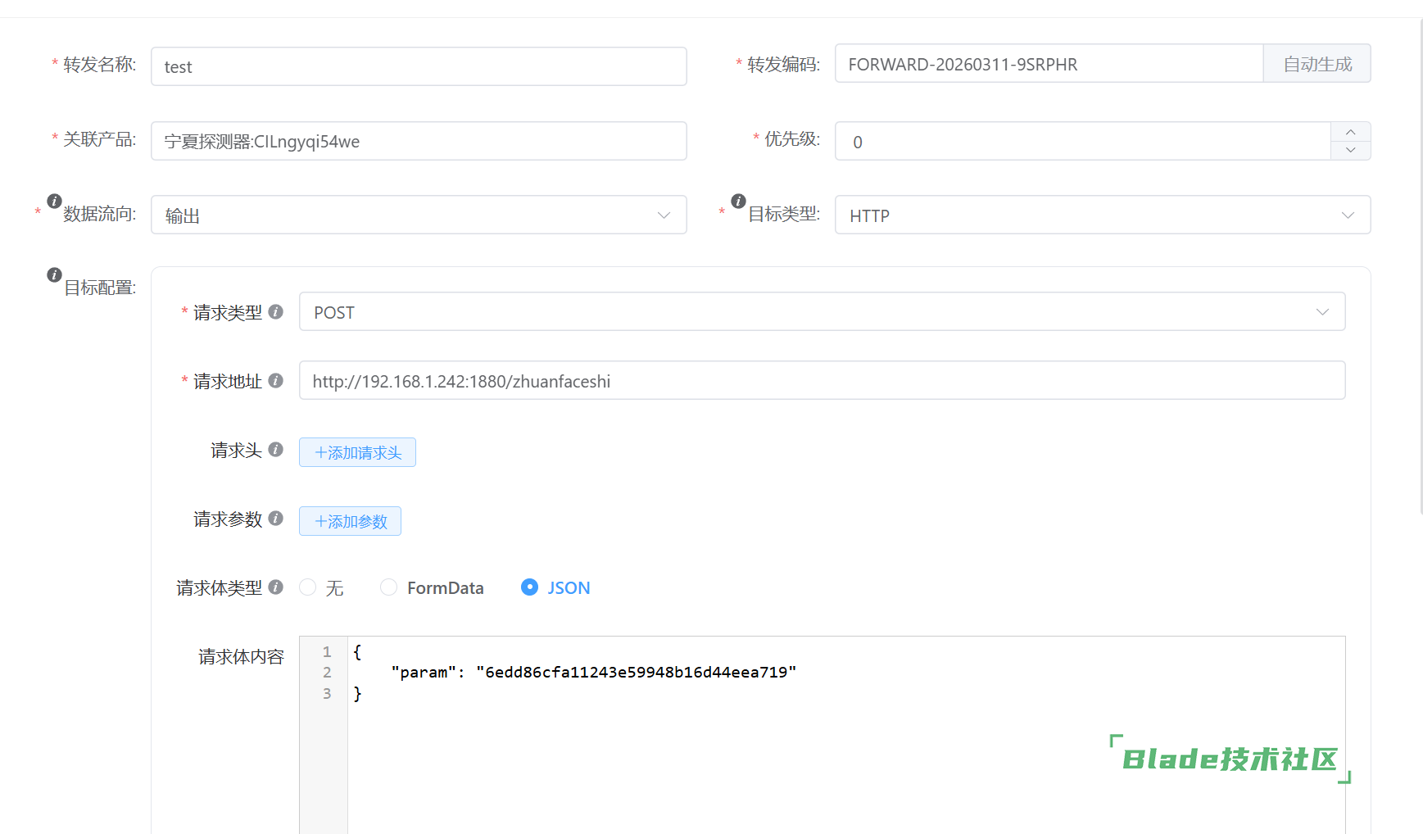Click help icon next to 请求头
The image size is (1423, 834).
click(x=276, y=449)
